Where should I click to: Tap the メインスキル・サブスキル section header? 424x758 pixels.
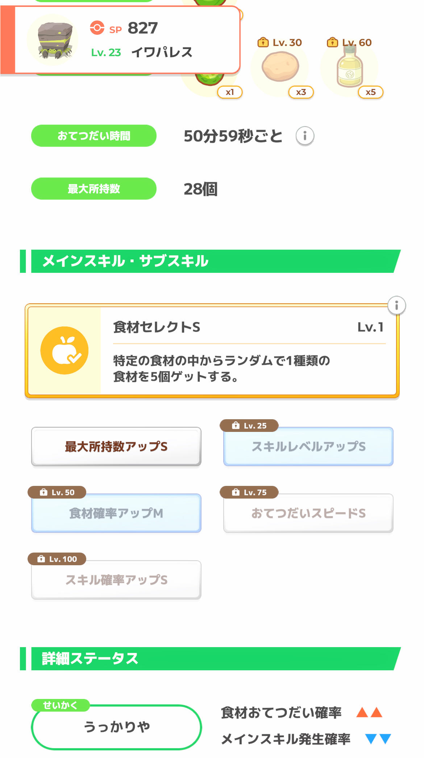click(210, 261)
